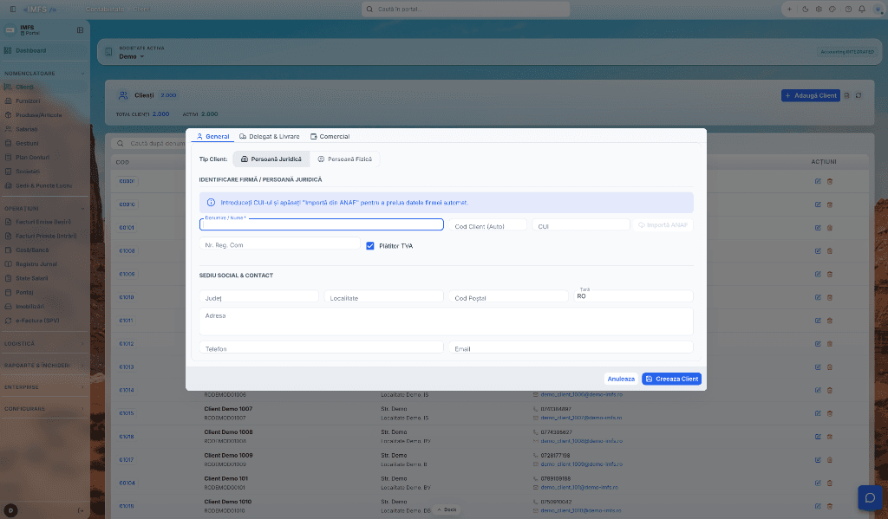
Task: Click the Clienți header people icon
Action: (x=123, y=95)
